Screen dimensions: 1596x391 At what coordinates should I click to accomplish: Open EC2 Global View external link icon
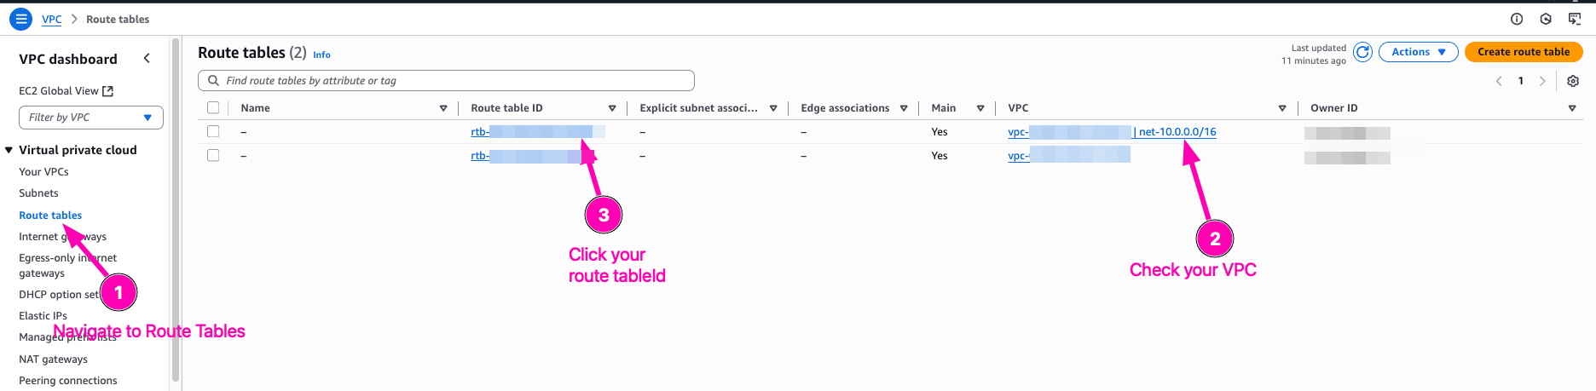[108, 91]
